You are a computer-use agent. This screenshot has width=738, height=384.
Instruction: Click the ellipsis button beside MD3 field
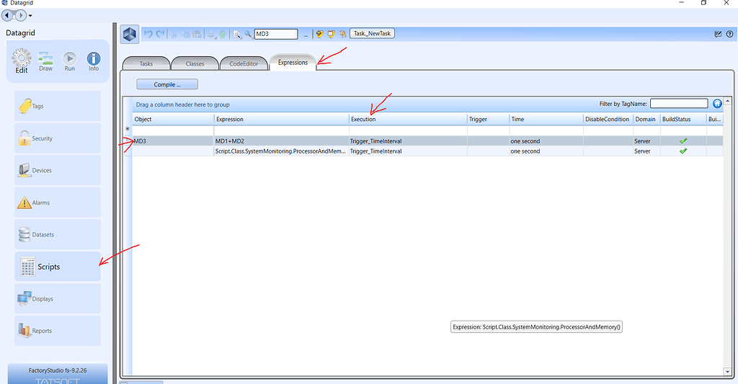[306, 34]
